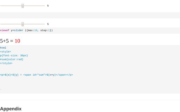The image size is (180, 112).
Task: Click the 'html`' code line
Action: click(4, 48)
